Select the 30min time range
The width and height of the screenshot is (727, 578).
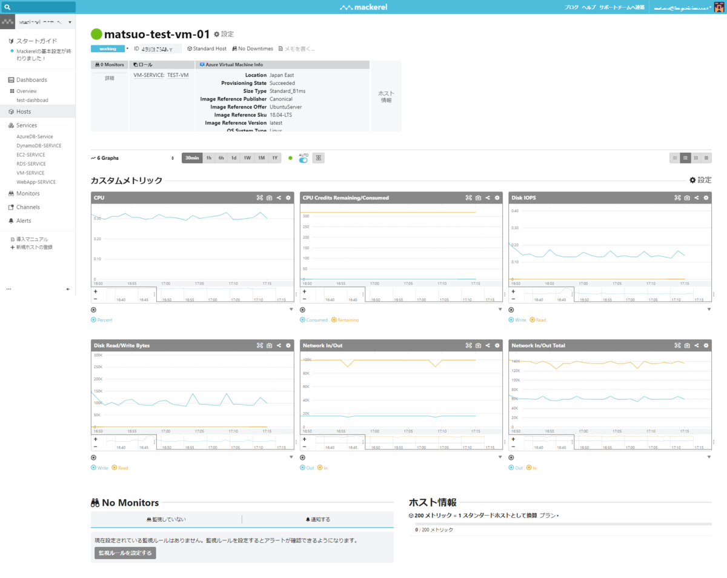tap(192, 158)
